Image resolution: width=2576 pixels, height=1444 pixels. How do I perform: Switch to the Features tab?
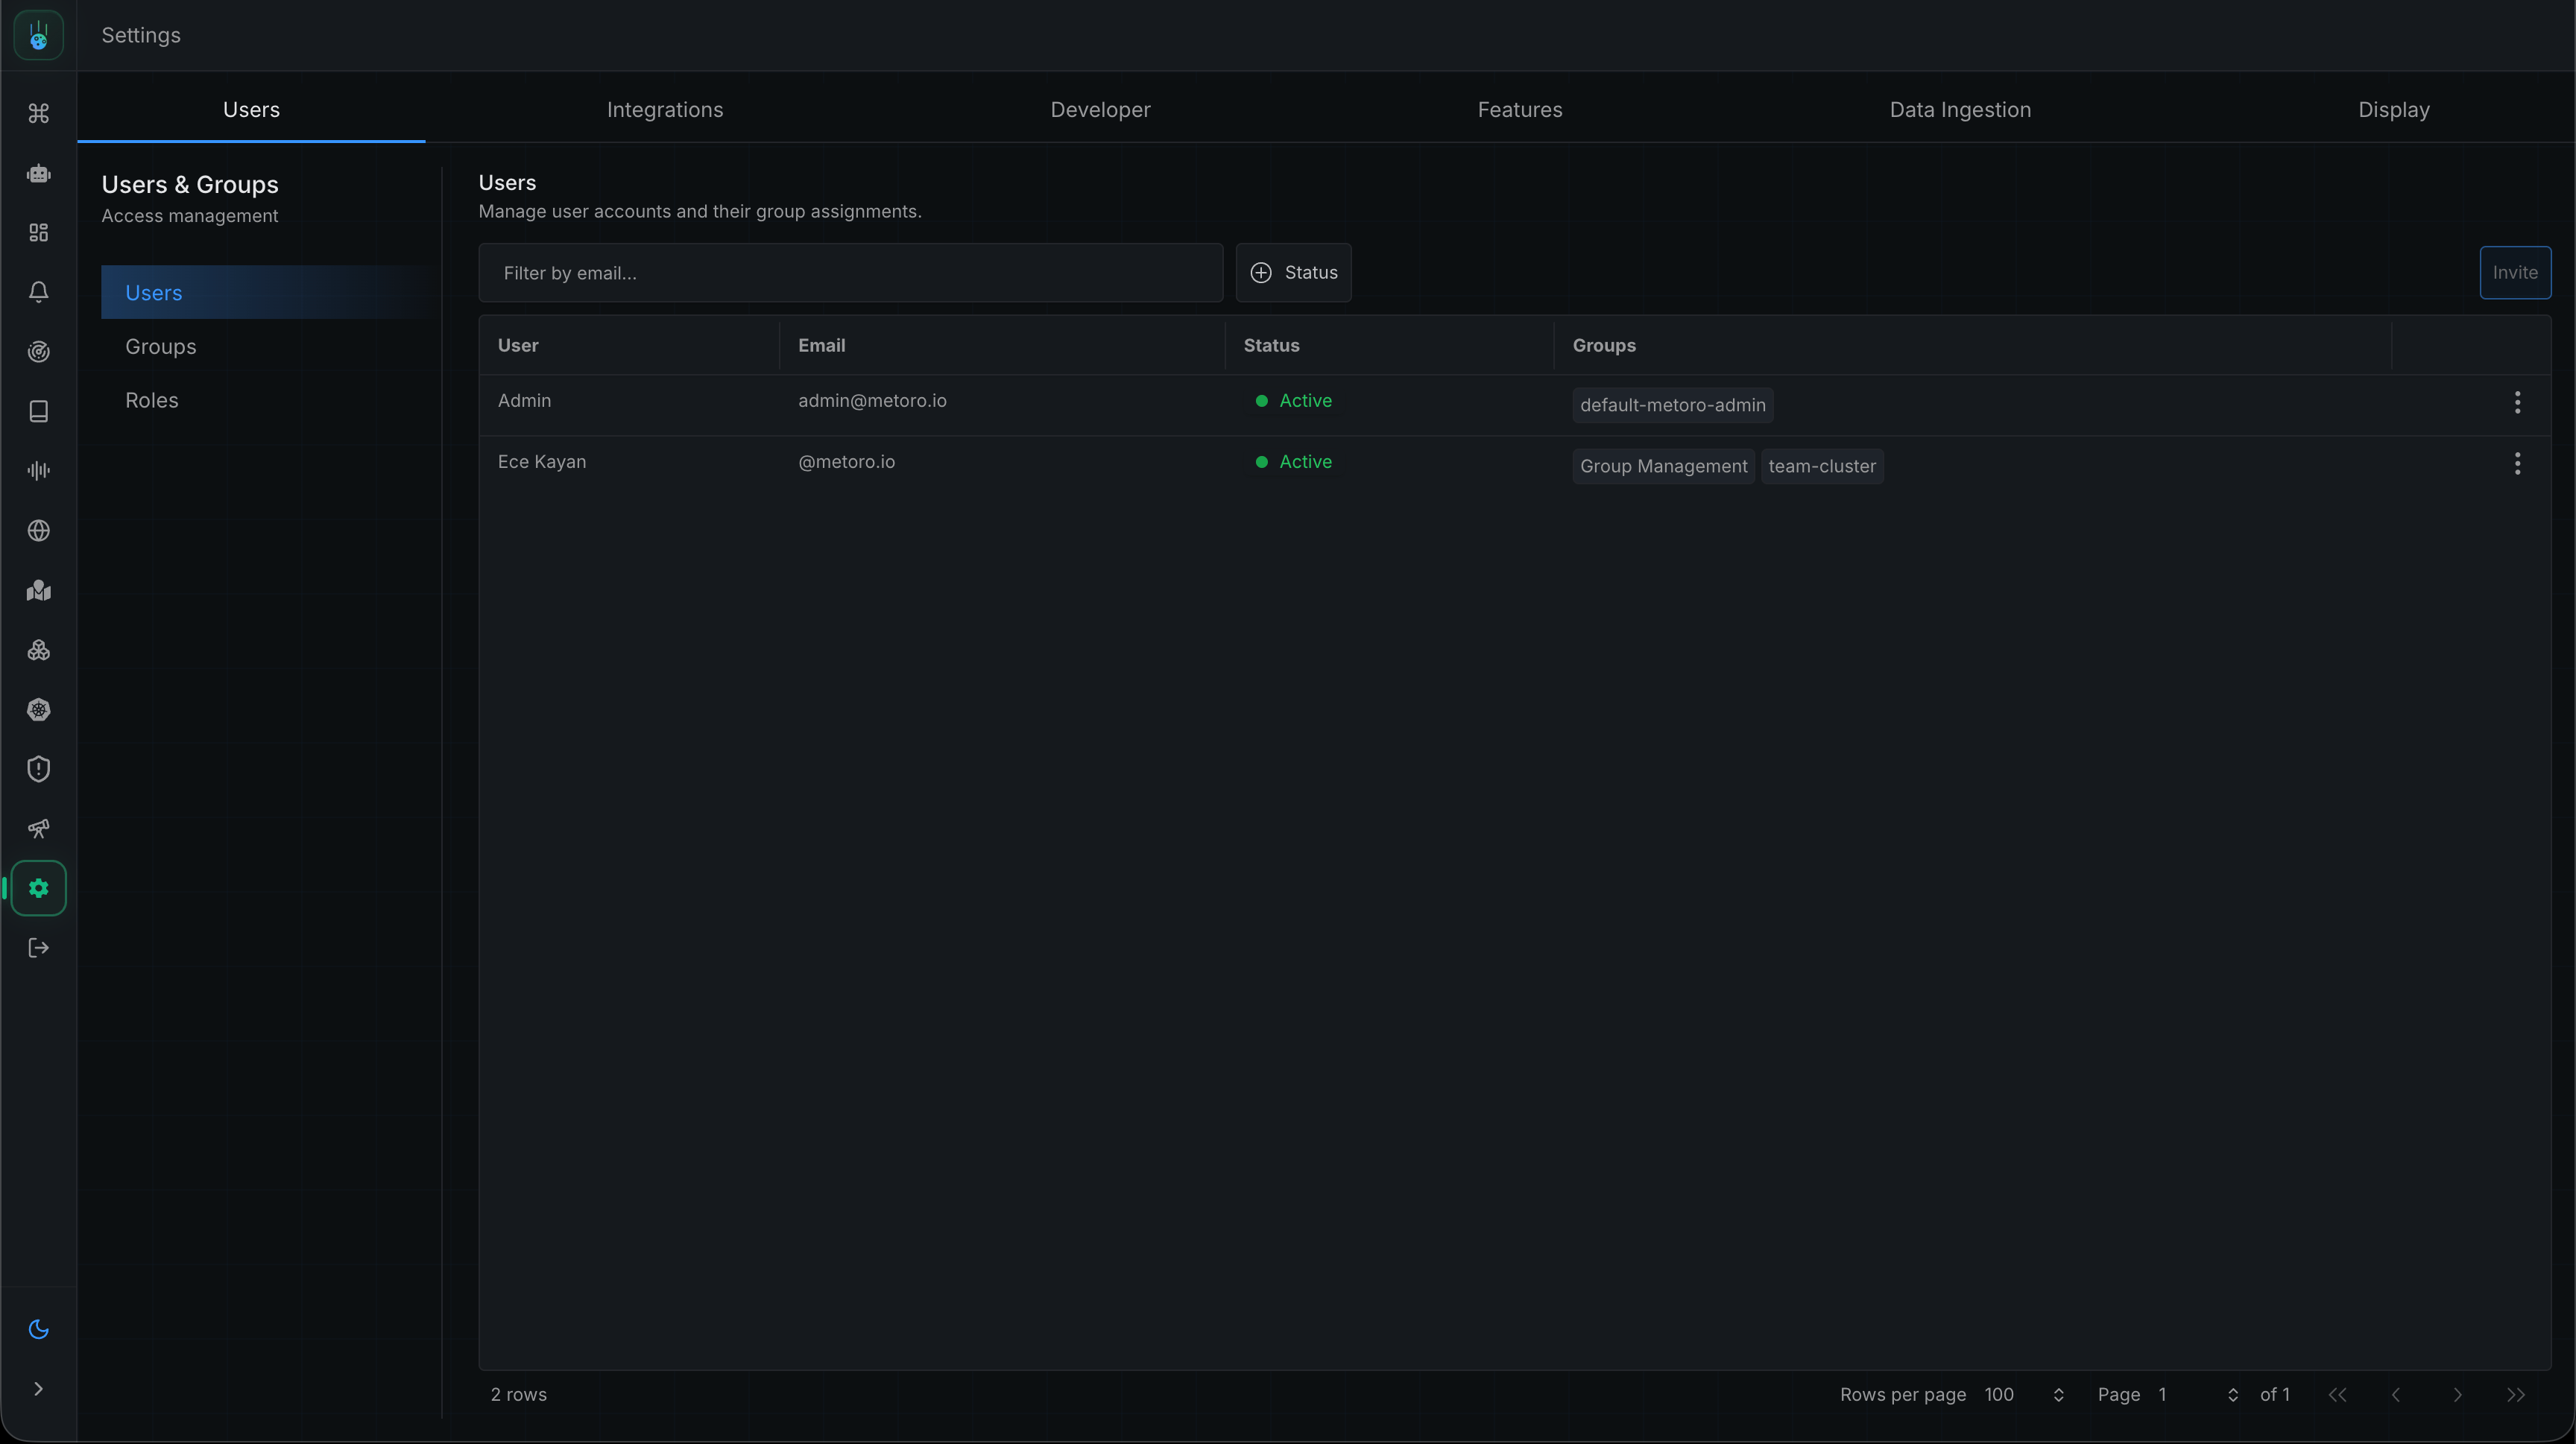coord(1520,110)
